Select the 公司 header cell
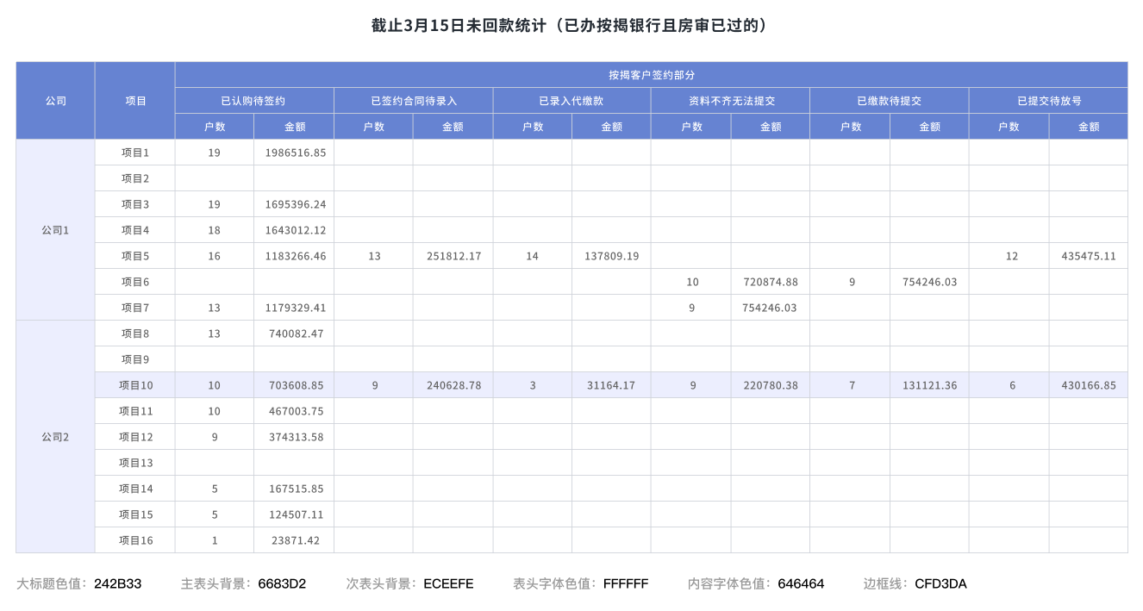The image size is (1143, 611). pos(55,101)
